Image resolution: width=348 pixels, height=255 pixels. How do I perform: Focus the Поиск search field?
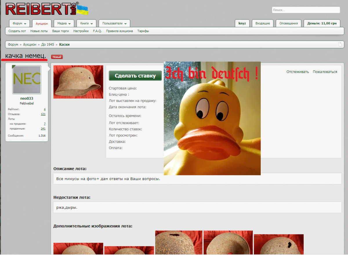pos(306,10)
